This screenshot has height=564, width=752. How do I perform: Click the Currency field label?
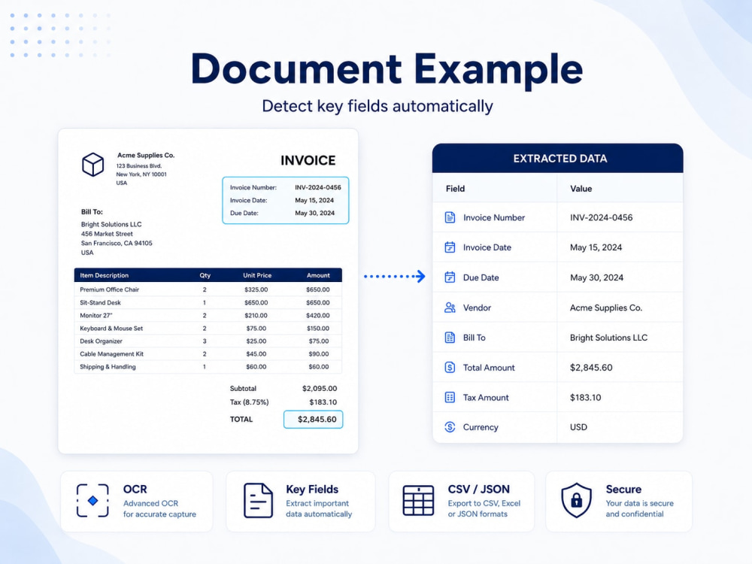coord(481,427)
